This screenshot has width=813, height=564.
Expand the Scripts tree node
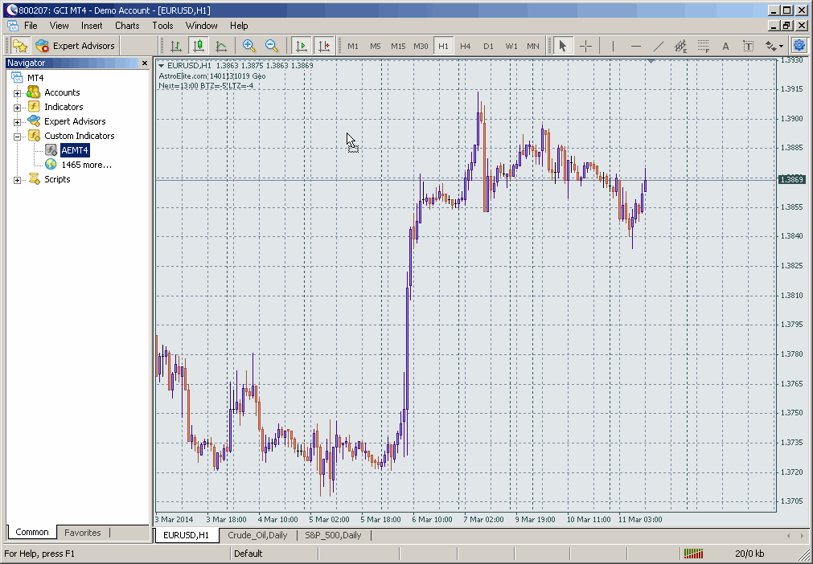(x=18, y=180)
